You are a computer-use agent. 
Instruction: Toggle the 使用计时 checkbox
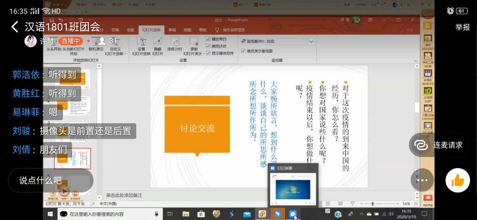(x=208, y=46)
